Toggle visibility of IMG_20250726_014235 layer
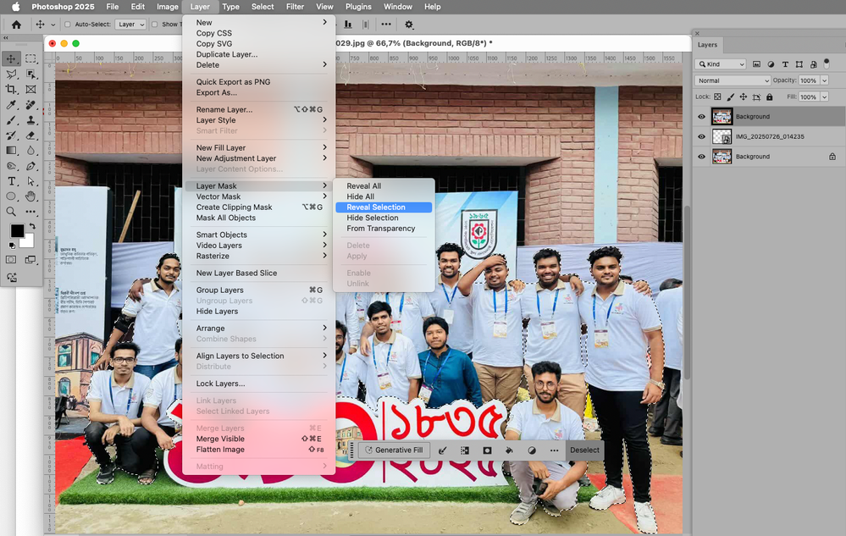This screenshot has width=846, height=536. [702, 136]
